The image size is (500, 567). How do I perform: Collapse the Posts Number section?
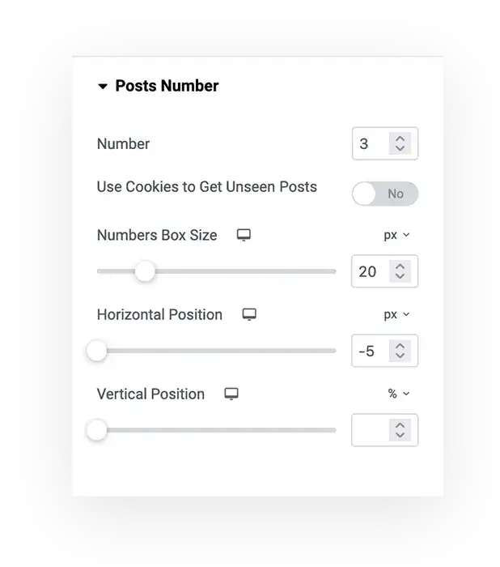coord(103,87)
